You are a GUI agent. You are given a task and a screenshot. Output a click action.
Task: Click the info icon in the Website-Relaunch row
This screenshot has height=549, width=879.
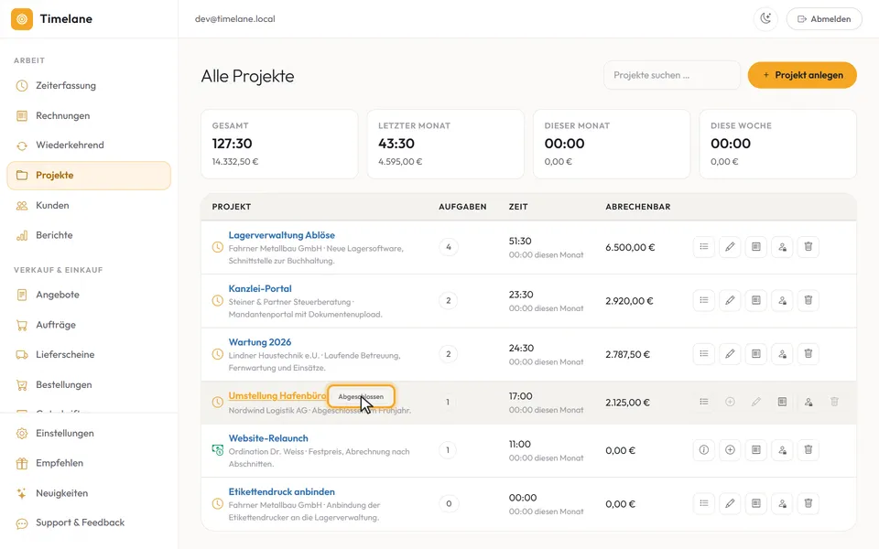[x=703, y=450]
